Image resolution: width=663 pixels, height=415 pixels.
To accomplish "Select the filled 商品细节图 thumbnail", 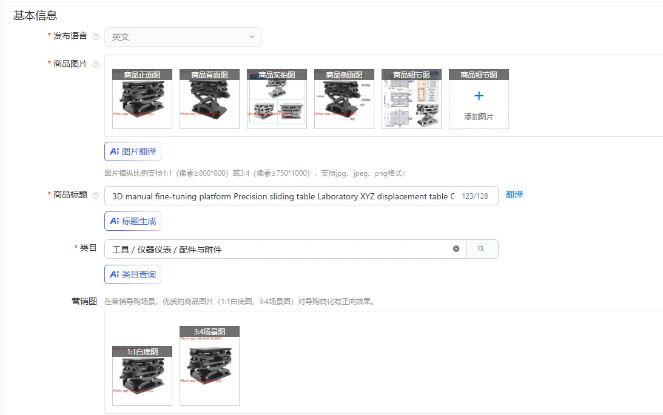I will [411, 99].
